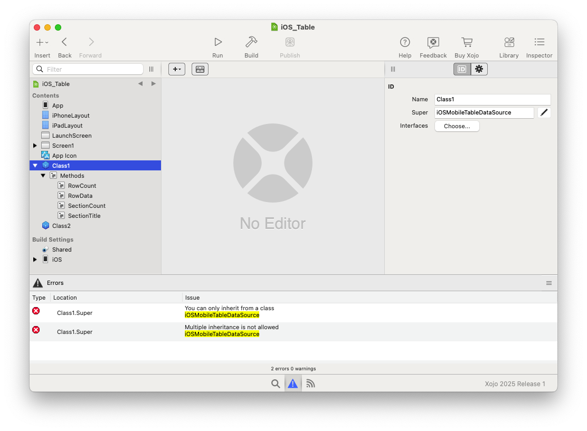The width and height of the screenshot is (587, 431).
Task: Select iOS build target
Action: click(57, 260)
